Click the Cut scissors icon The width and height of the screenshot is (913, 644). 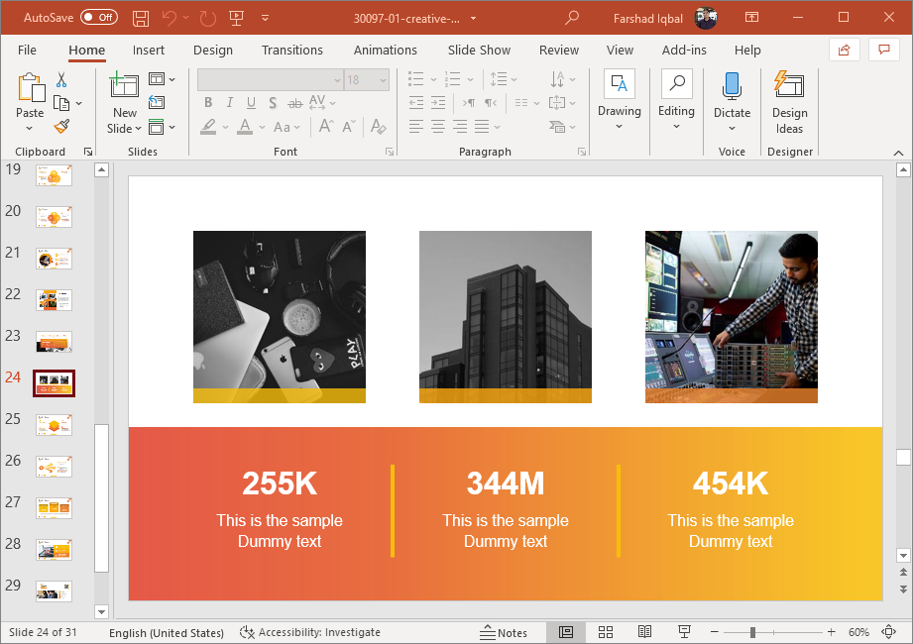tap(61, 79)
